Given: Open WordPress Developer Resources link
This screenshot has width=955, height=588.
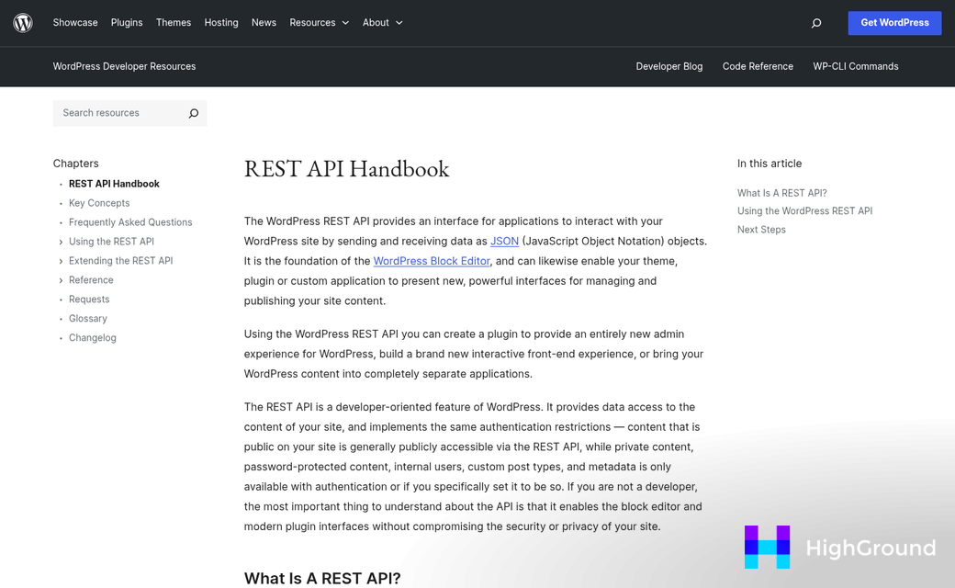Looking at the screenshot, I should pyautogui.click(x=124, y=66).
